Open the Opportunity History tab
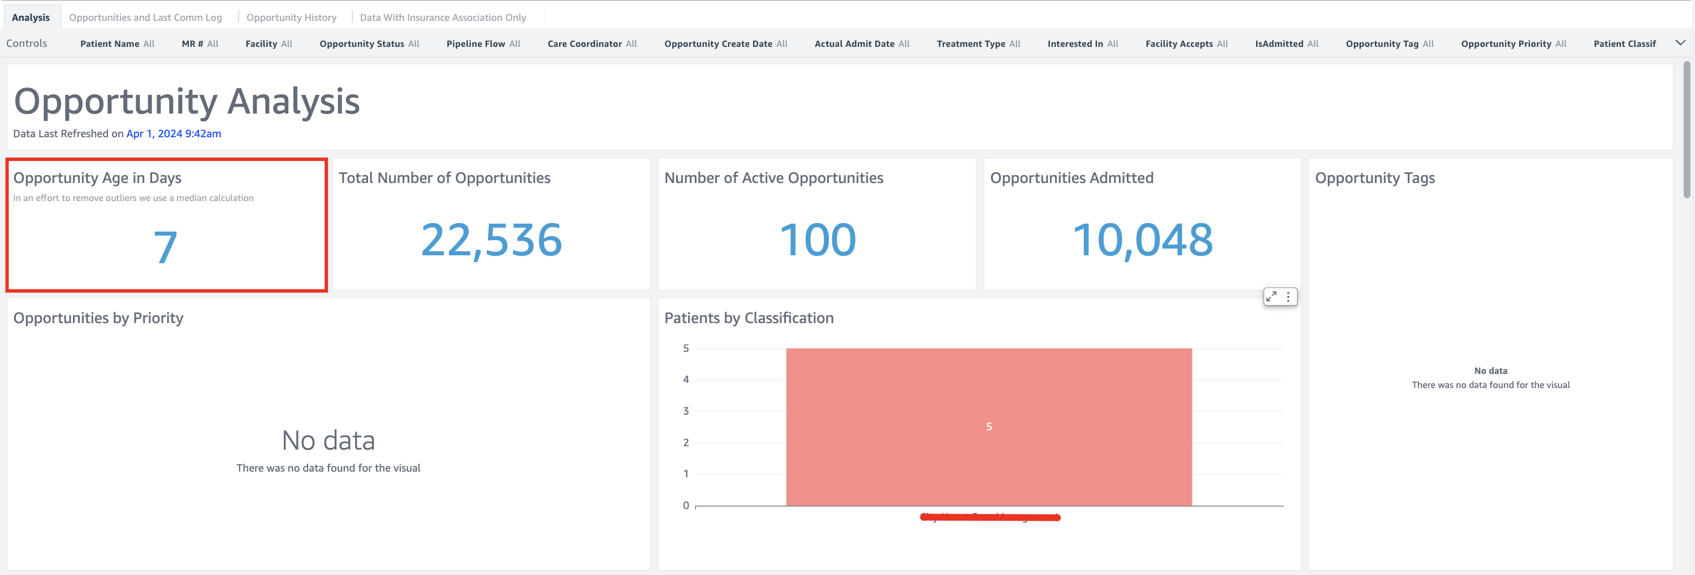Viewport: 1695px width, 575px height. point(291,17)
